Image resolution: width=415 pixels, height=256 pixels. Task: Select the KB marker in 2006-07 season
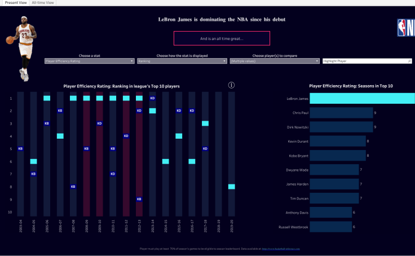(60, 111)
